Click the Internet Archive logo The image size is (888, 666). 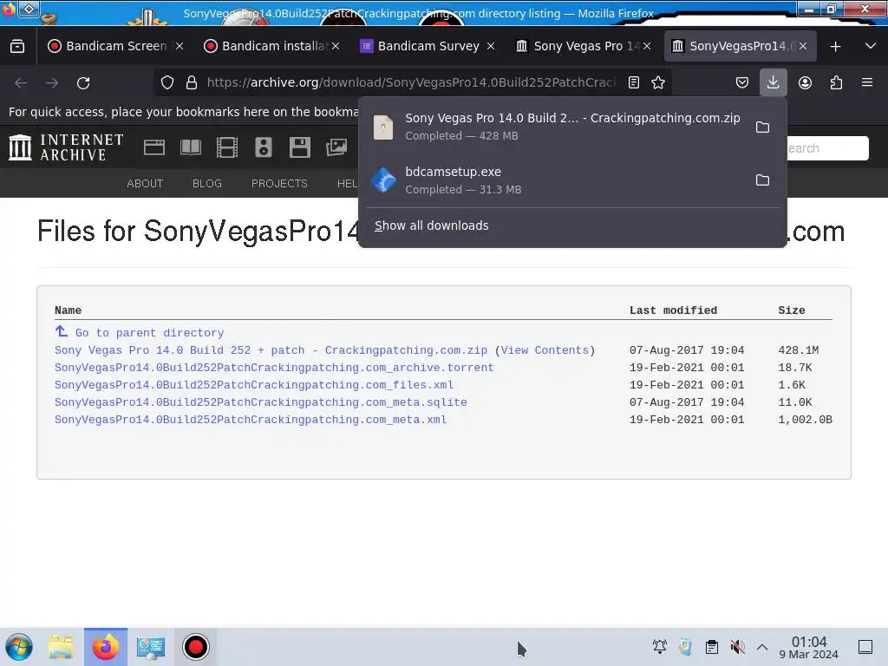tap(66, 147)
